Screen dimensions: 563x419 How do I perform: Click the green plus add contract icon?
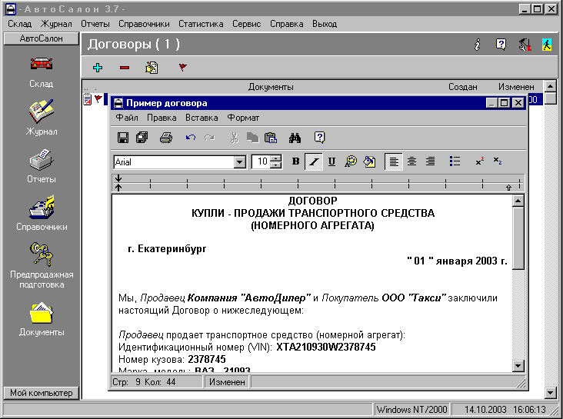[98, 68]
